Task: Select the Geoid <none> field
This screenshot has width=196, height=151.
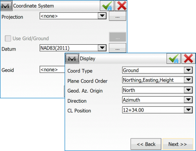Action: click(52, 69)
